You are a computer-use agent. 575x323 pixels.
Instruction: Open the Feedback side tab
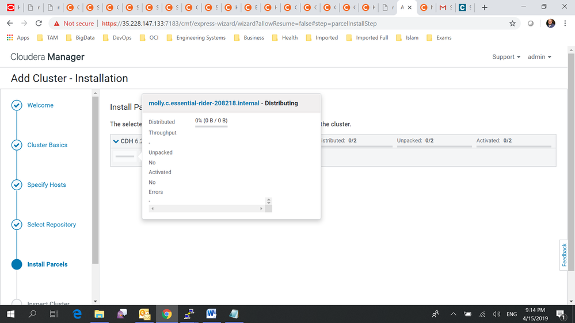click(564, 255)
